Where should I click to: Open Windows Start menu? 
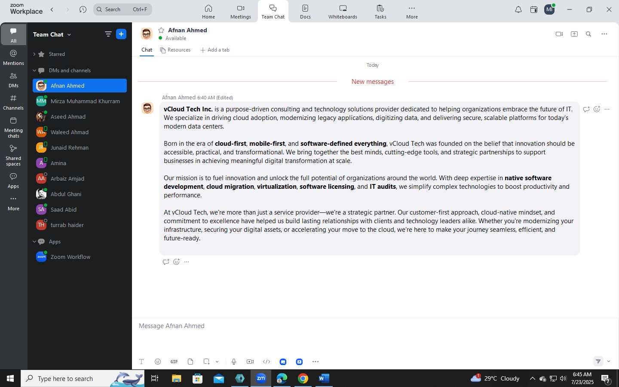coord(10,378)
